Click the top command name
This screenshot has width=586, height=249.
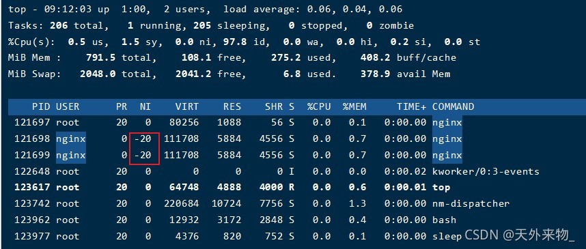pyautogui.click(x=441, y=188)
